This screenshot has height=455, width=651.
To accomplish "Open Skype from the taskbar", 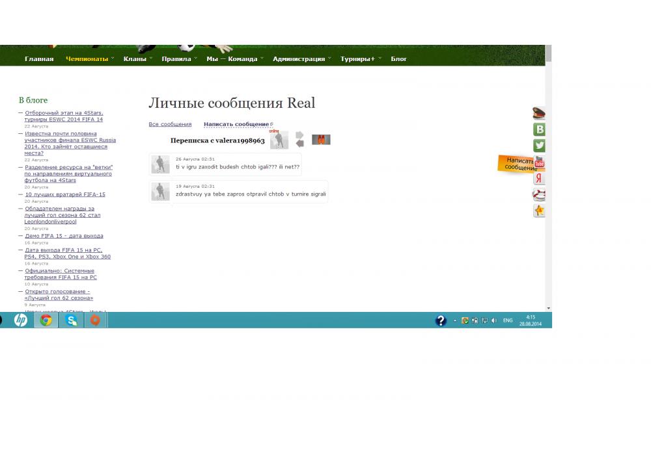I will click(72, 320).
